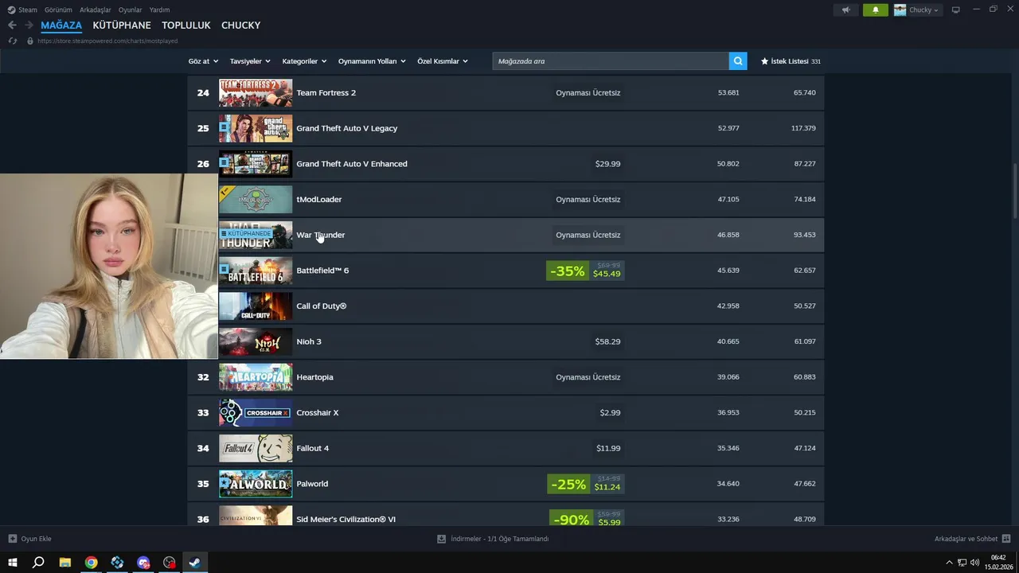Open the Chucky account dropdown
Screen dimensions: 1019x573
923,10
